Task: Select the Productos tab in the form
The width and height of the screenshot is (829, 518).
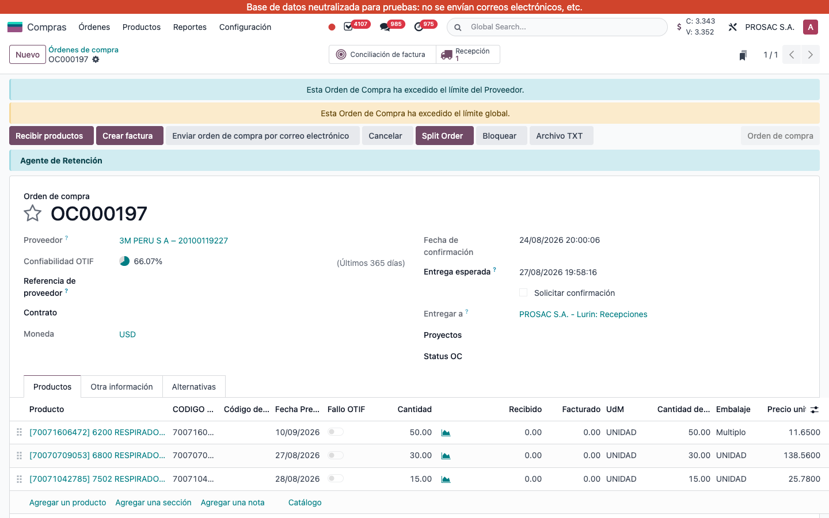Action: 52,387
